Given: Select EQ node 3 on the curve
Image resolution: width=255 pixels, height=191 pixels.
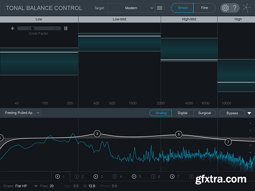Looking at the screenshot, I should coord(97,134).
